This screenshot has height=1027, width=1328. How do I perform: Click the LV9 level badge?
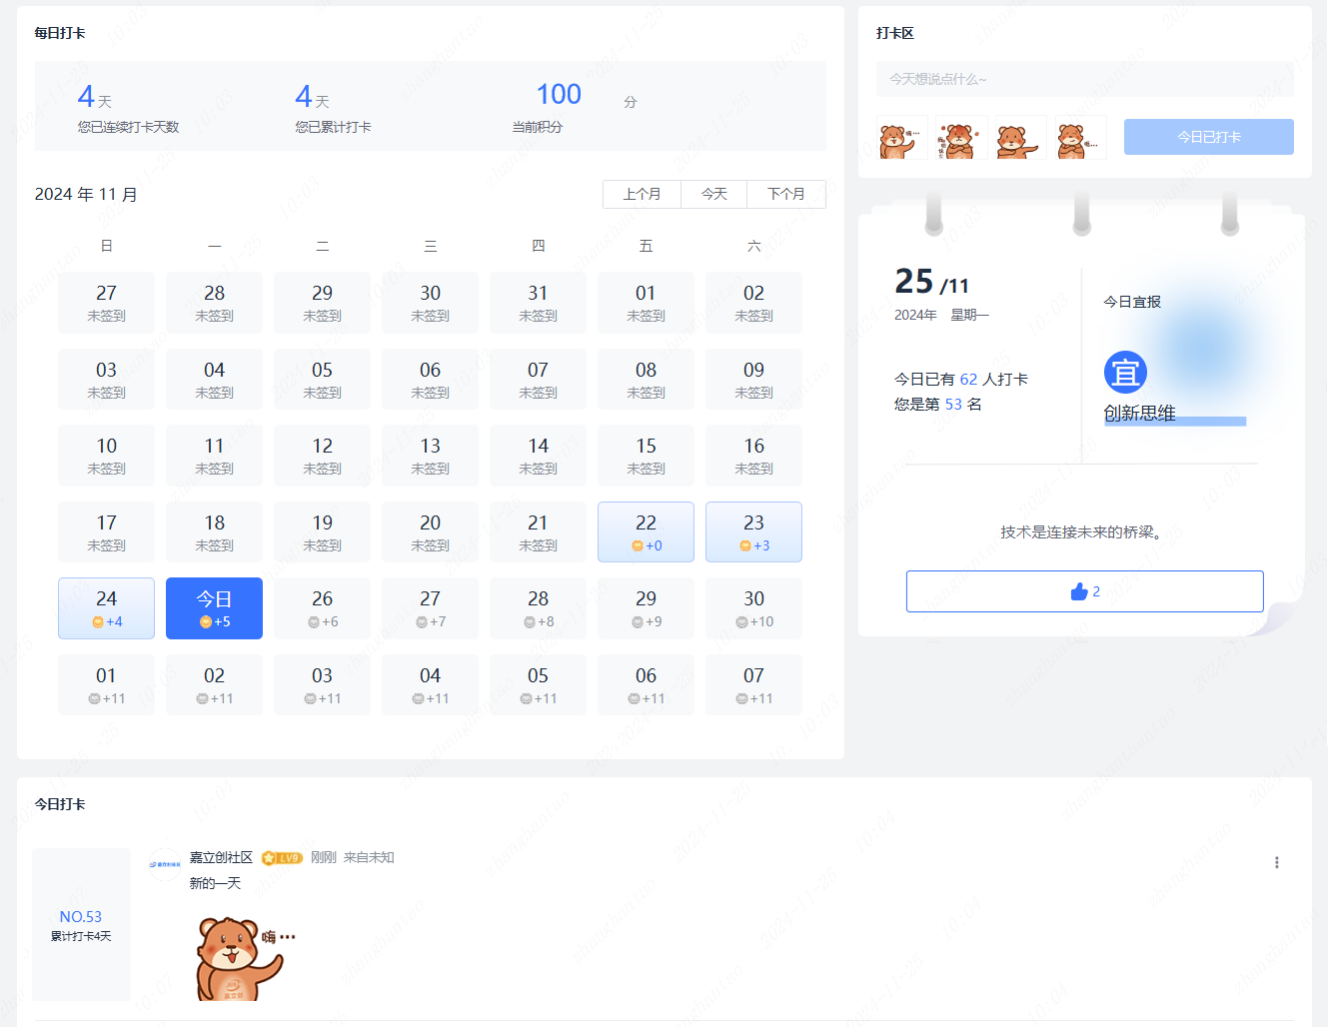(282, 858)
